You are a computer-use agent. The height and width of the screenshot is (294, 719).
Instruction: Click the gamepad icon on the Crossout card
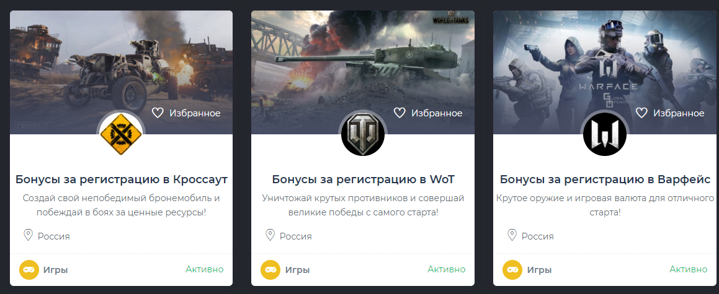pyautogui.click(x=29, y=270)
